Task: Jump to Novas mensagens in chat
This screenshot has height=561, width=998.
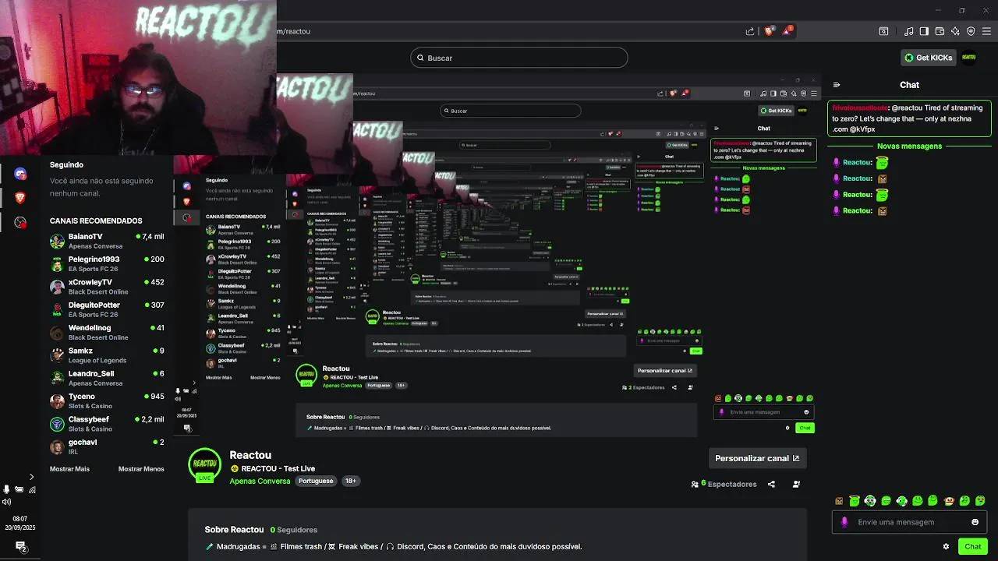Action: coord(909,146)
